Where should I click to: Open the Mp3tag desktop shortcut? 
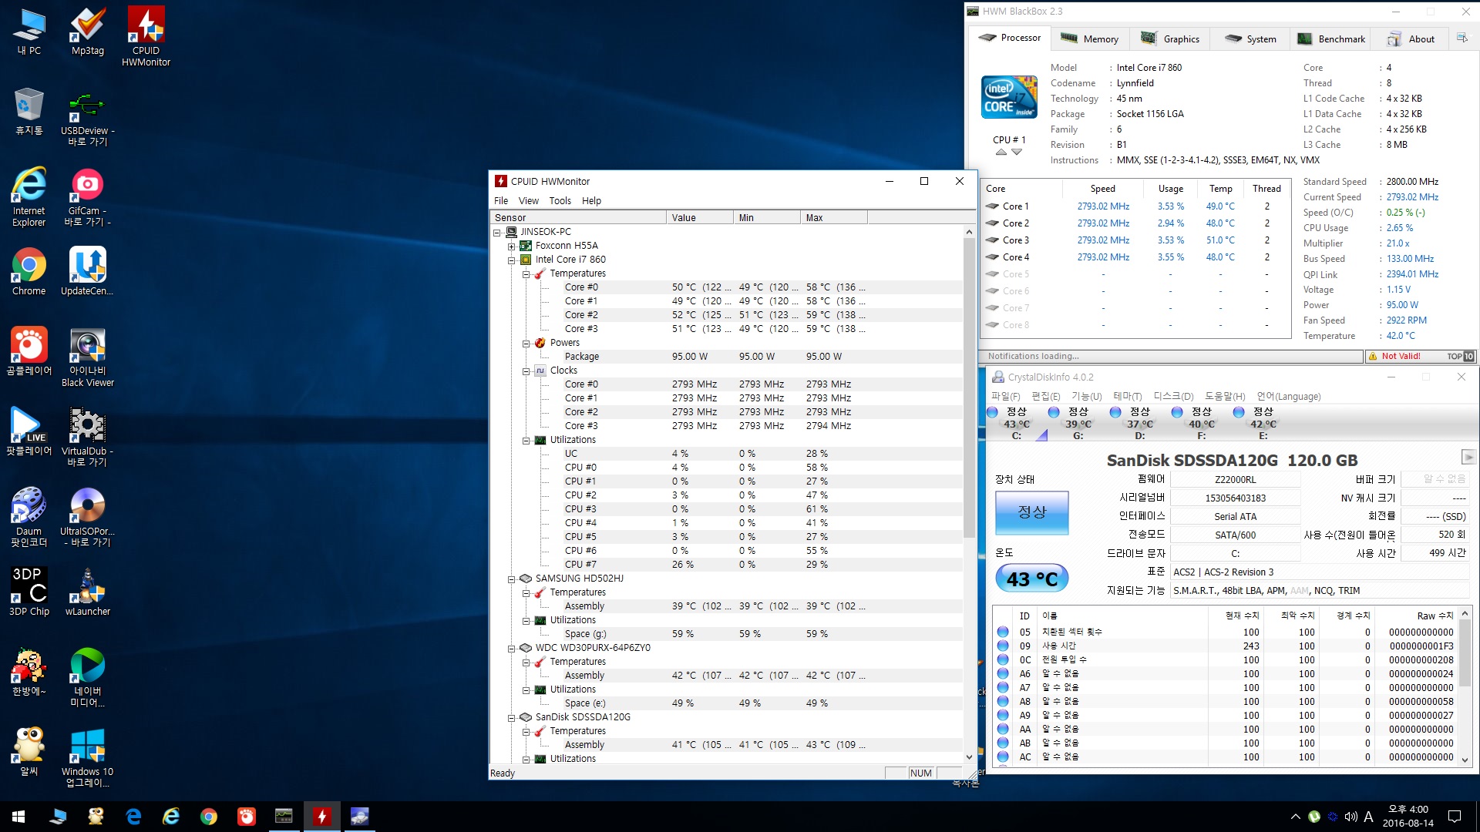pyautogui.click(x=88, y=31)
